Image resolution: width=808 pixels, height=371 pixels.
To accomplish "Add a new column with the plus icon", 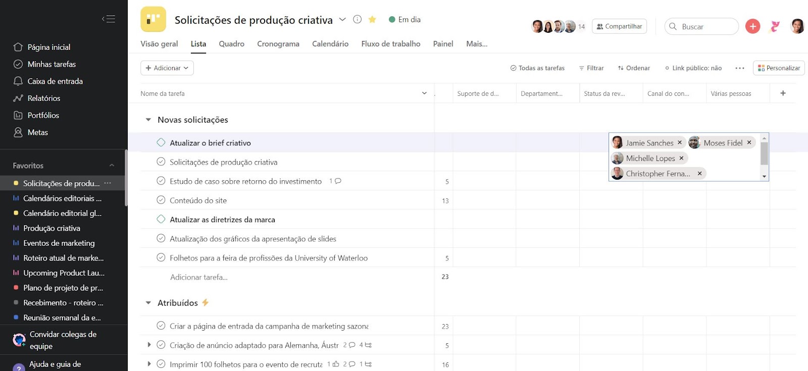I will click(x=783, y=93).
